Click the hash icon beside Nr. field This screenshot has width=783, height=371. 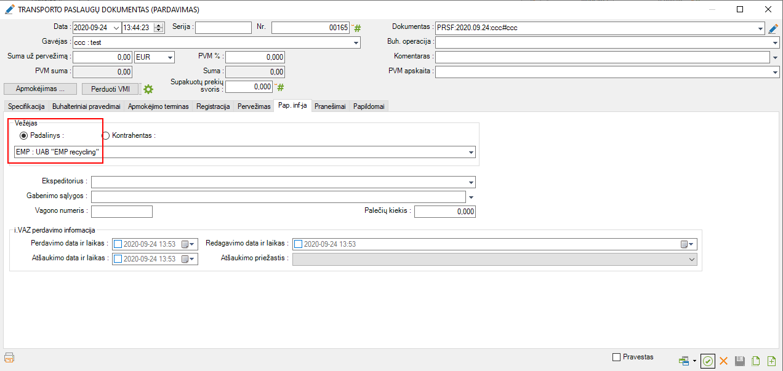pyautogui.click(x=357, y=28)
